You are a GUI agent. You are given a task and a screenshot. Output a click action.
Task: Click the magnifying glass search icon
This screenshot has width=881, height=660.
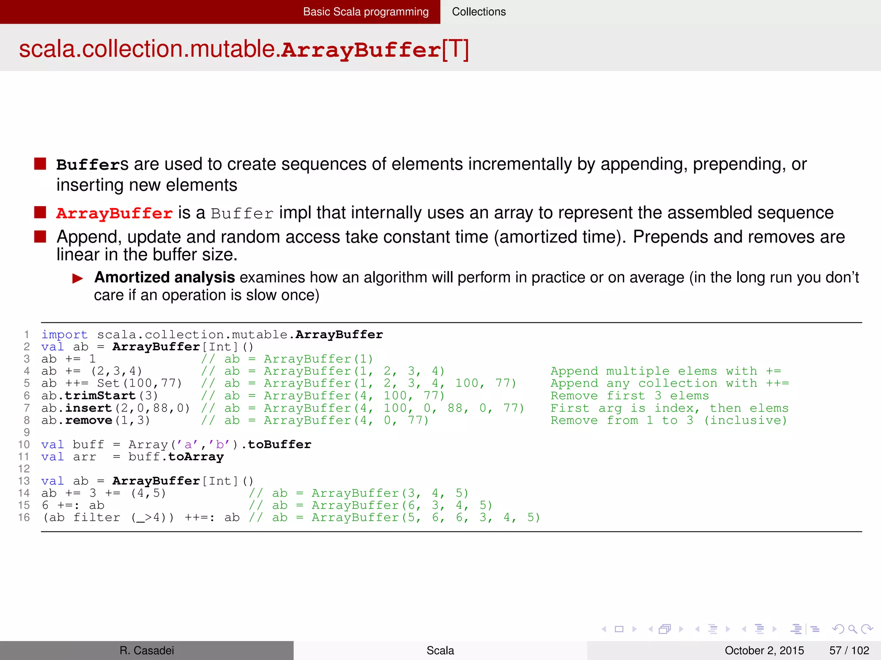pos(853,629)
